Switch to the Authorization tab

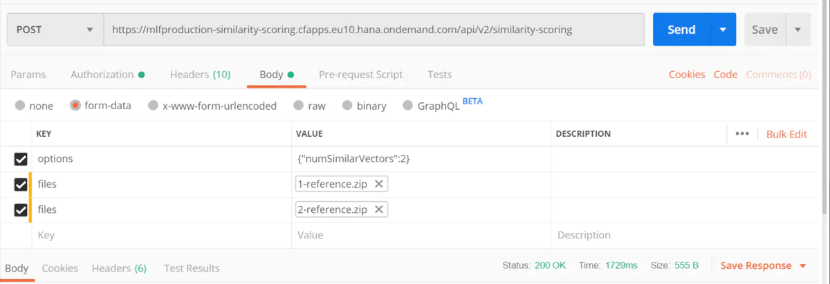click(107, 75)
